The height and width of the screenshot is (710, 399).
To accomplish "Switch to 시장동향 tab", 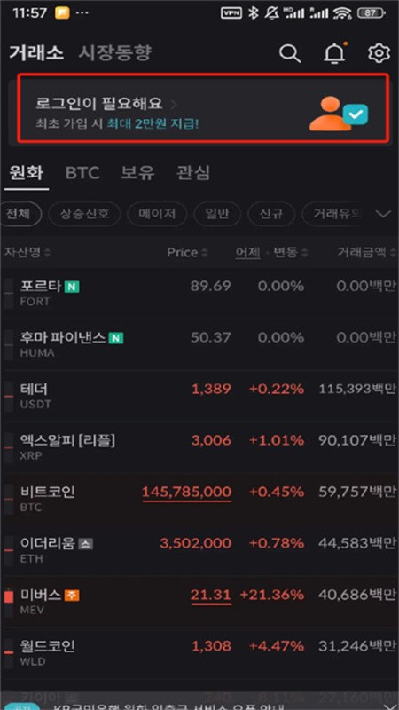I will pos(114,53).
